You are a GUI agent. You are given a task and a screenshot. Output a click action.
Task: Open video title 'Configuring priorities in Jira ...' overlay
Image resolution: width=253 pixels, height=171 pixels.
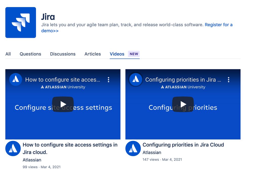(183, 80)
